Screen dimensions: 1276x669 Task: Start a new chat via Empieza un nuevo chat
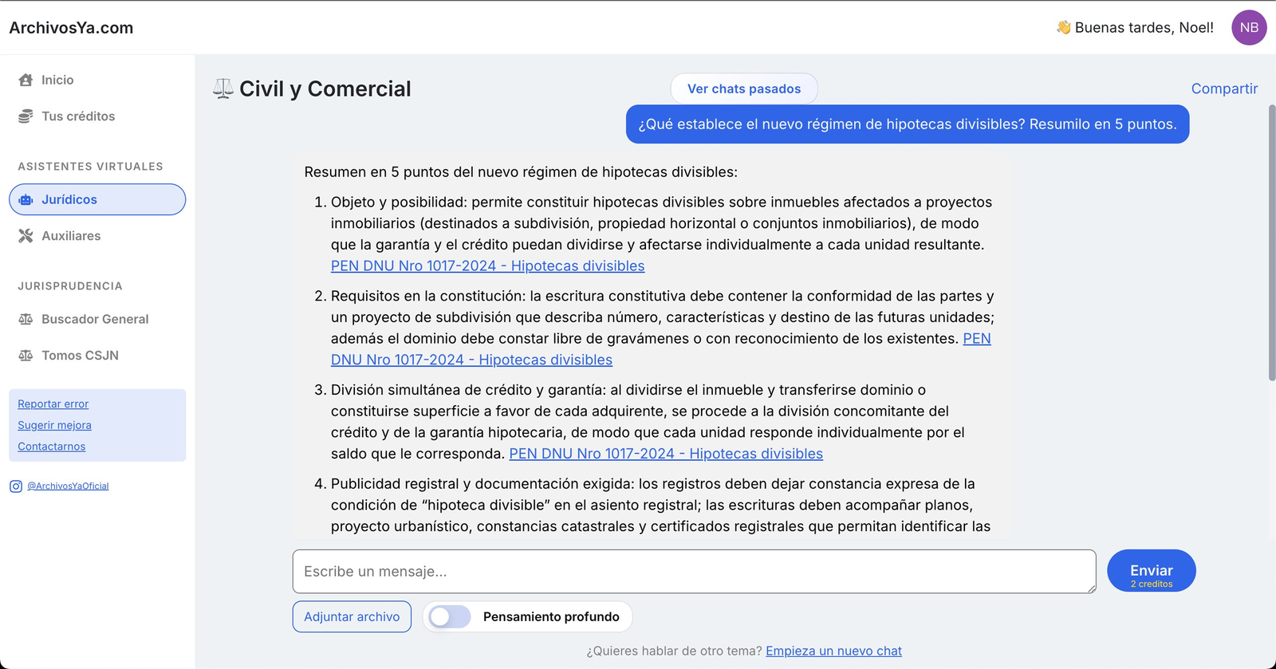click(833, 651)
